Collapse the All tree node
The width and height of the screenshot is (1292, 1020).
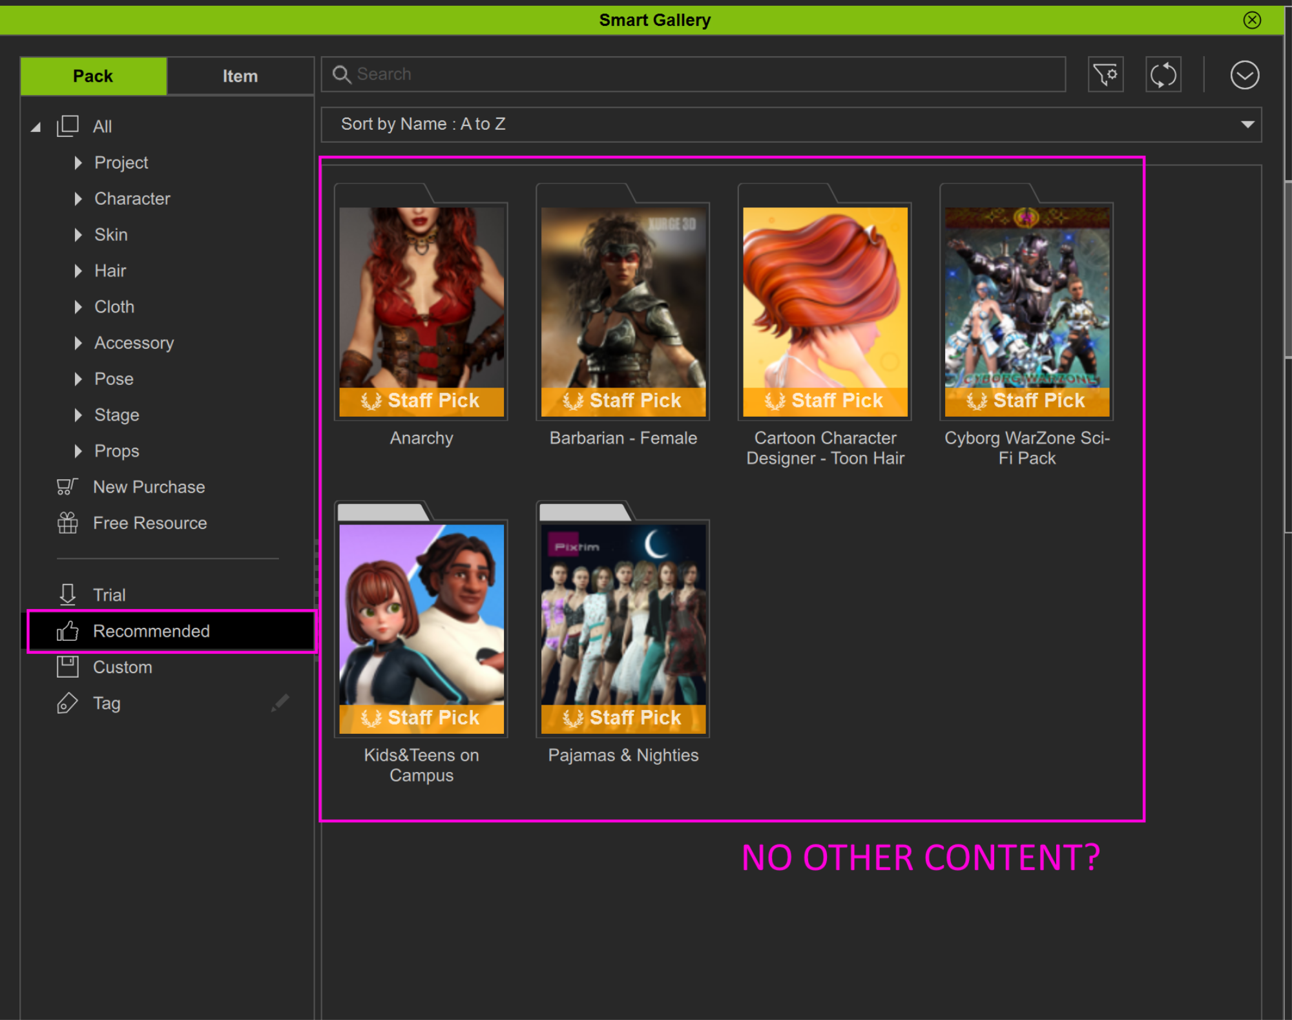tap(36, 127)
